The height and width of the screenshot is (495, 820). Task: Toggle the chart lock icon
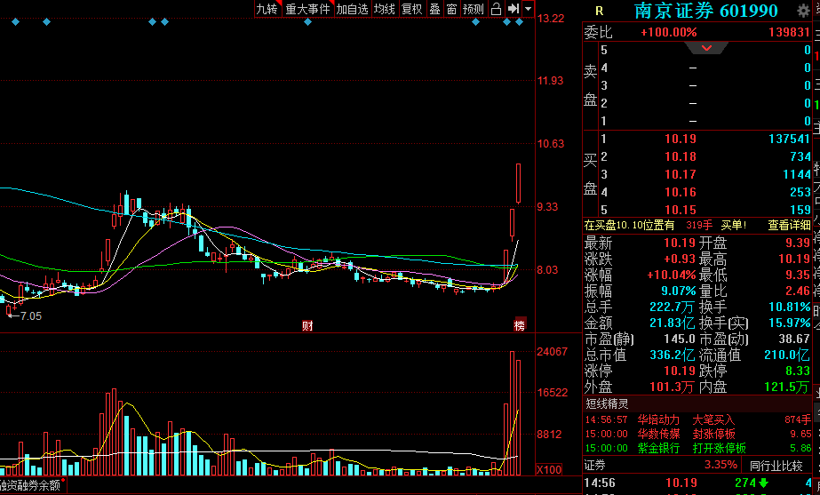[x=497, y=9]
